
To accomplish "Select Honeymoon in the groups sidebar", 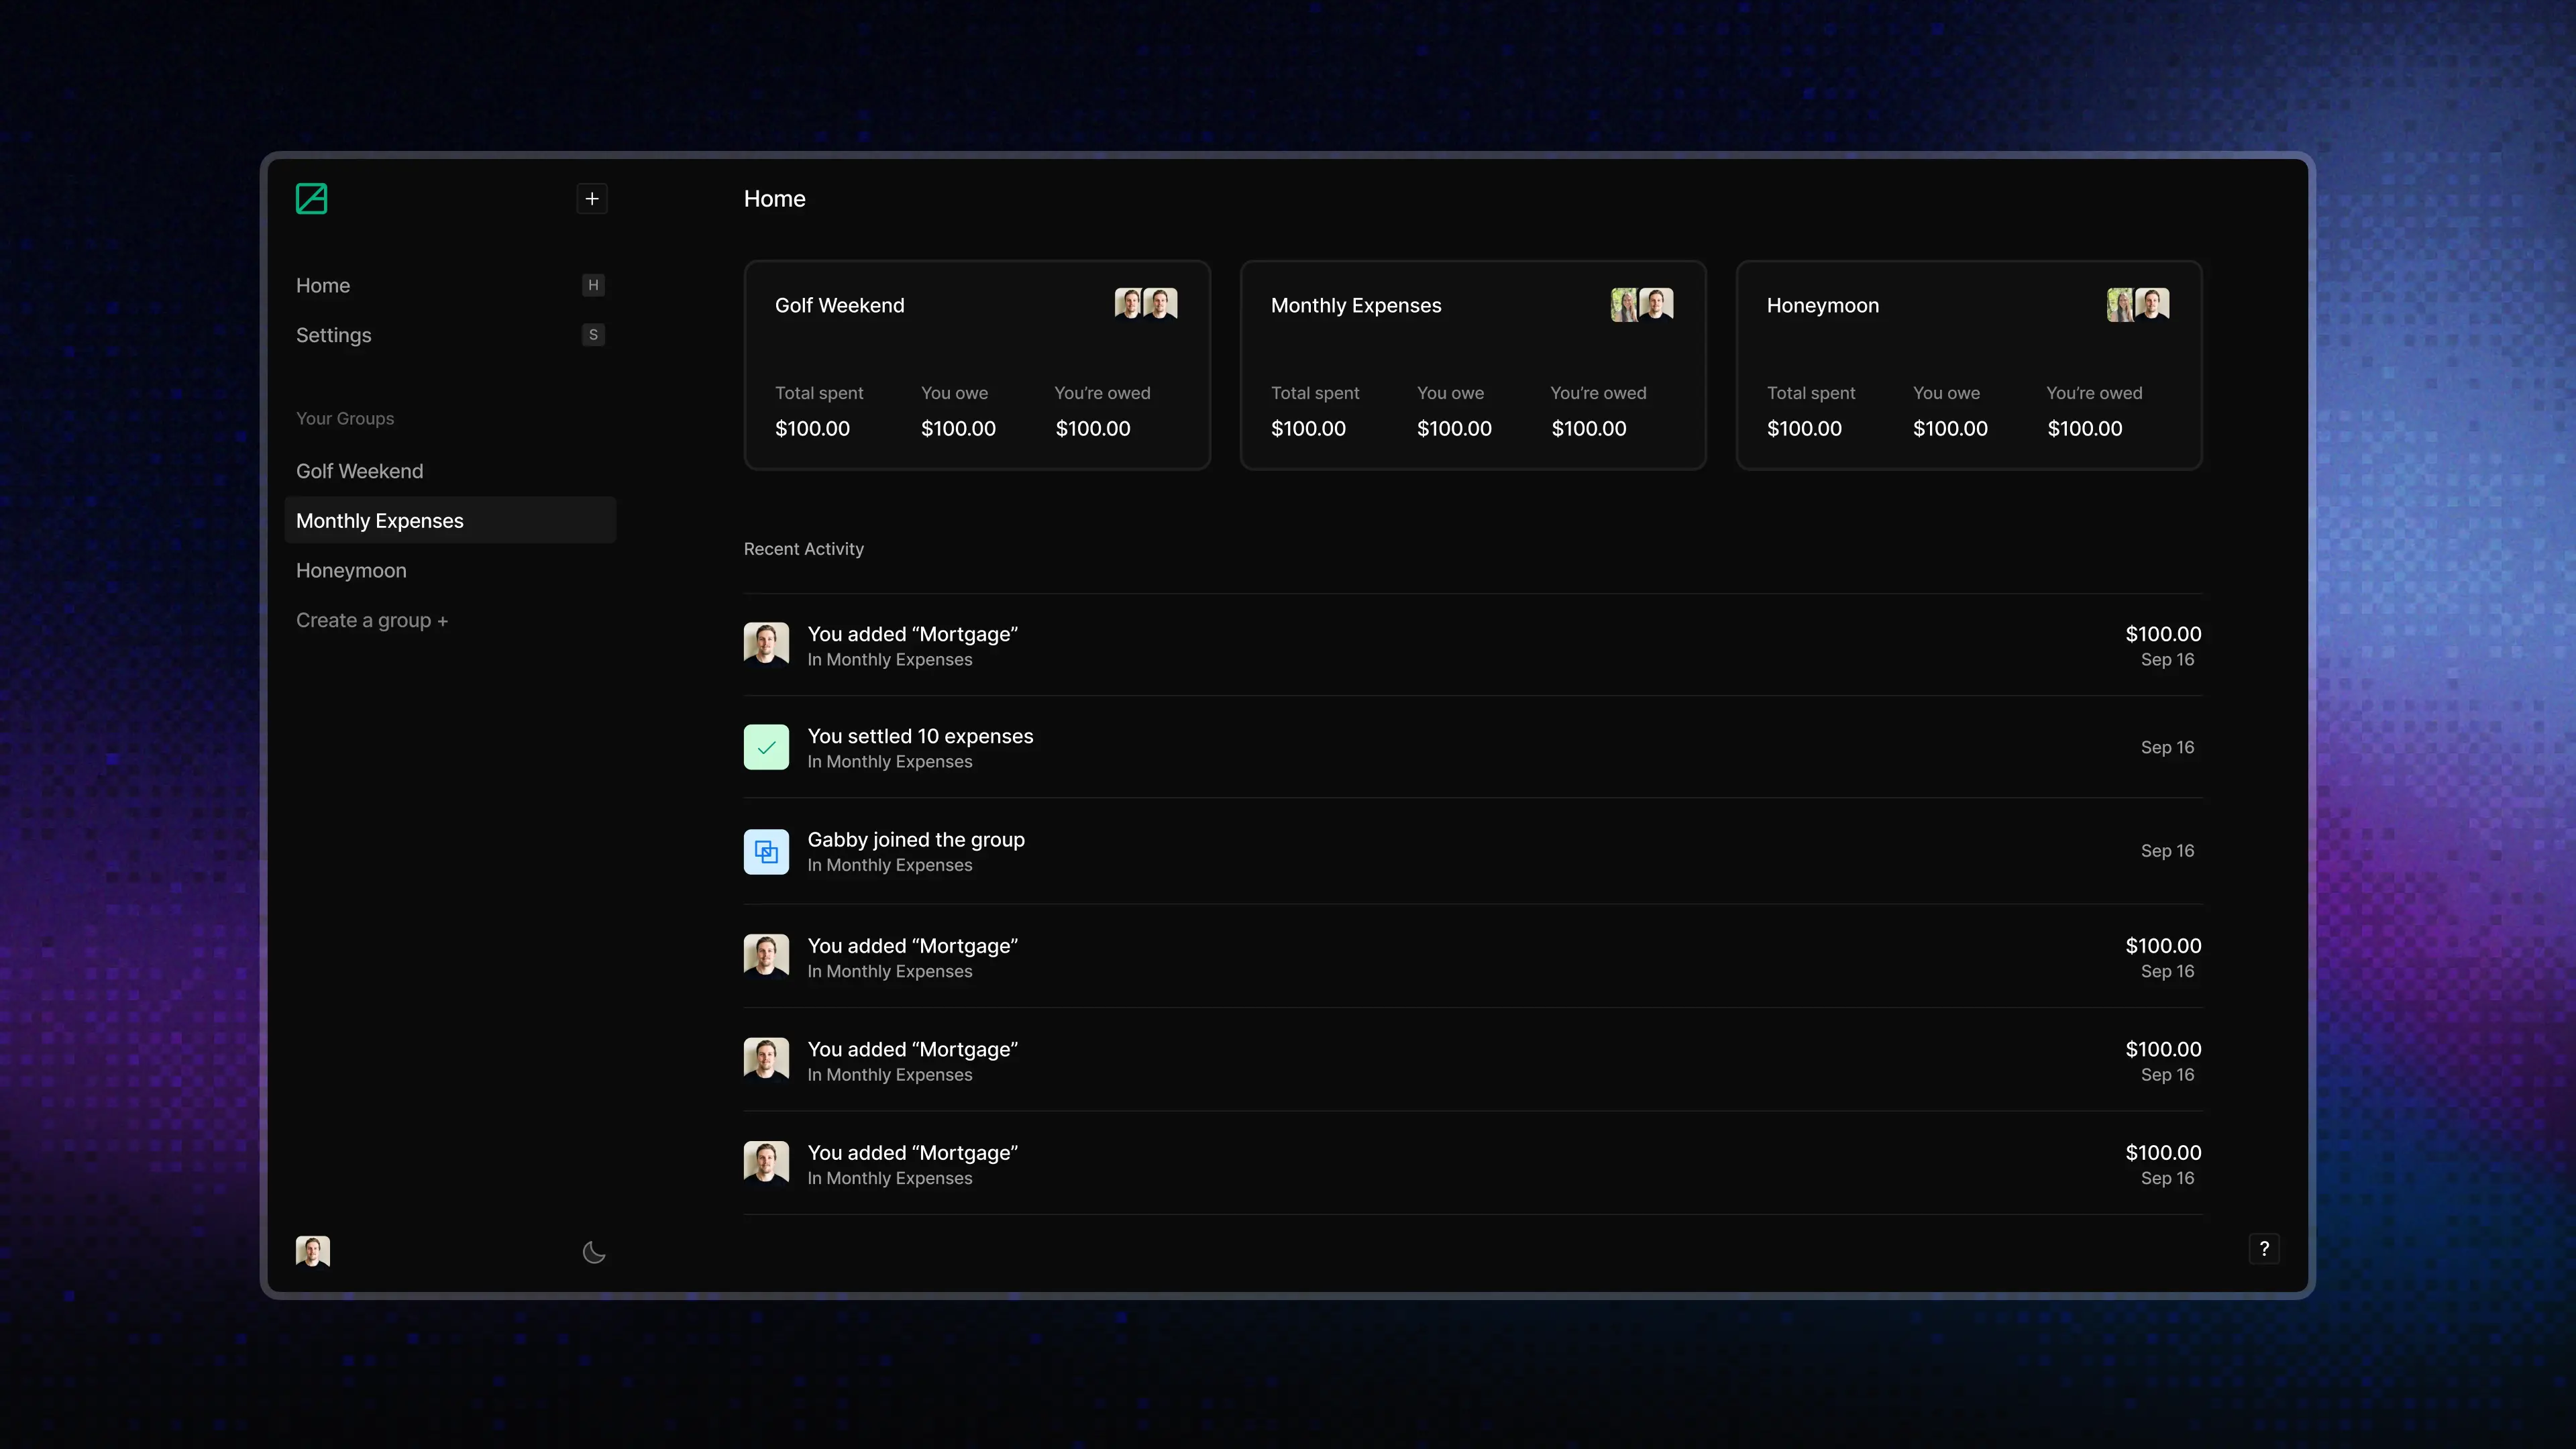I will click(351, 570).
